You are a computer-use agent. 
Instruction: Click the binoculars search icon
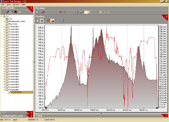(16, 12)
